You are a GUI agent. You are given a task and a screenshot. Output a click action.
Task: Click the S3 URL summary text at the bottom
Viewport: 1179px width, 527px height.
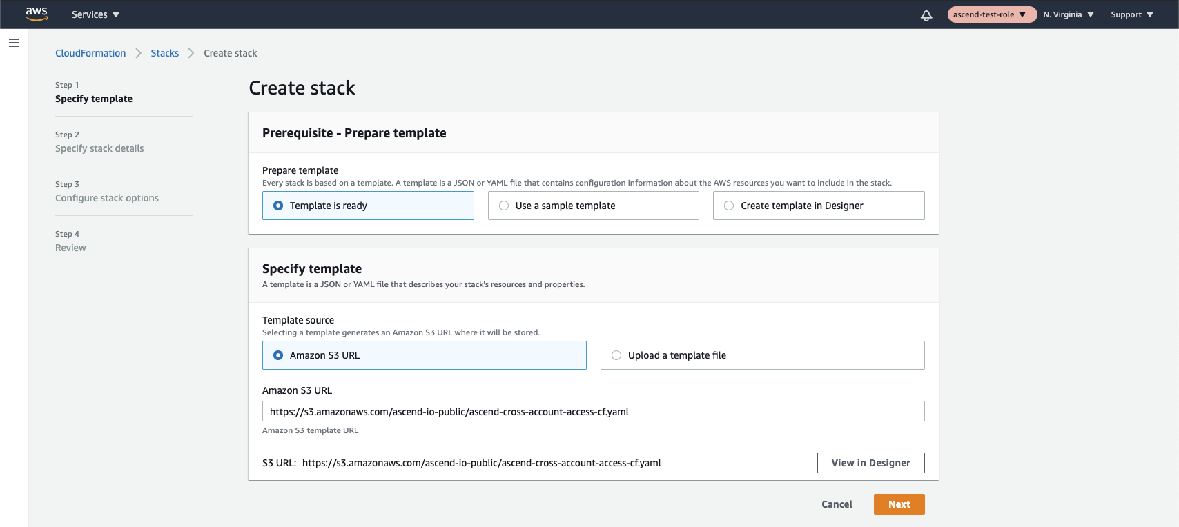tap(462, 463)
